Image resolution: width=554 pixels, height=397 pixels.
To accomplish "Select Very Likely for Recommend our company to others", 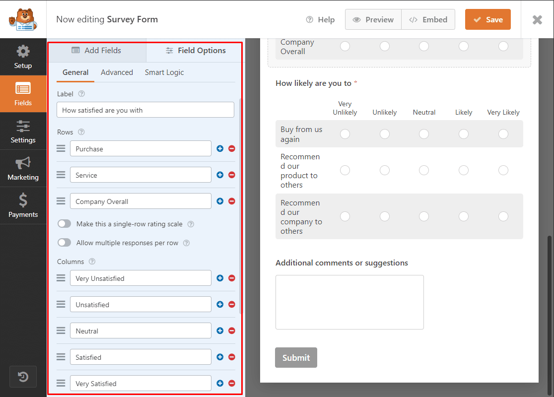I will 503,216.
